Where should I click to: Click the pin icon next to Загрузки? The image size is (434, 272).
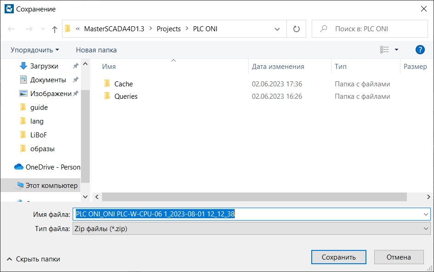pyautogui.click(x=75, y=66)
